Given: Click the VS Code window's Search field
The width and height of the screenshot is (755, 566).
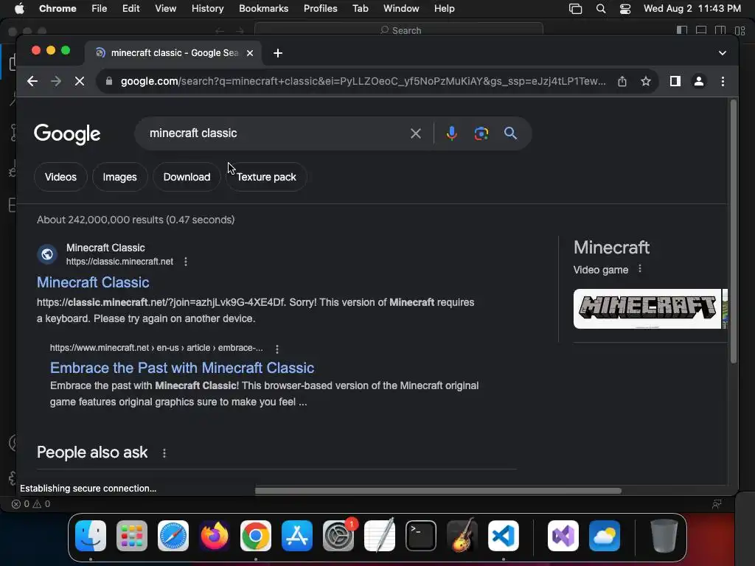Looking at the screenshot, I should pos(399,29).
